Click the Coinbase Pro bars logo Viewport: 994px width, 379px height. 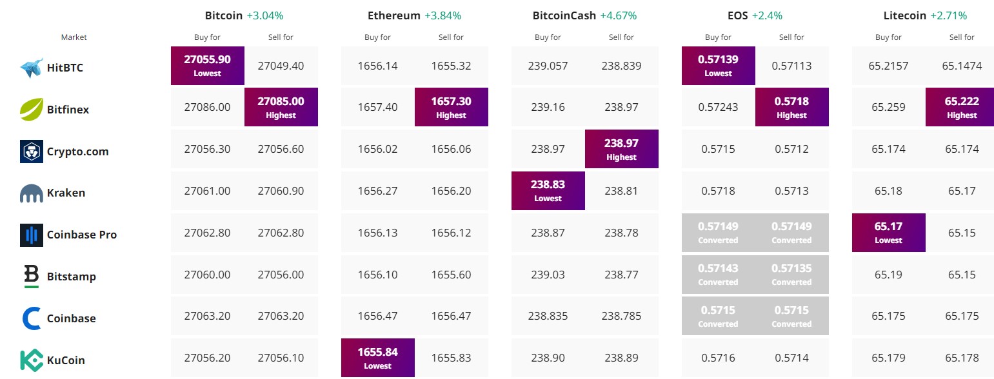point(32,235)
